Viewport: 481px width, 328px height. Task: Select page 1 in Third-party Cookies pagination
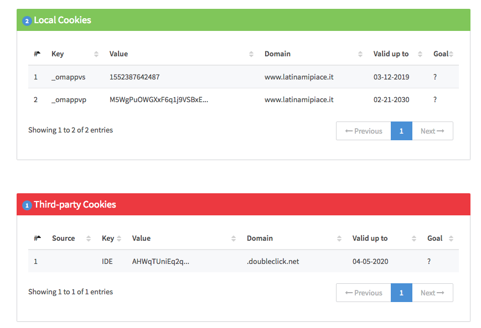(401, 293)
